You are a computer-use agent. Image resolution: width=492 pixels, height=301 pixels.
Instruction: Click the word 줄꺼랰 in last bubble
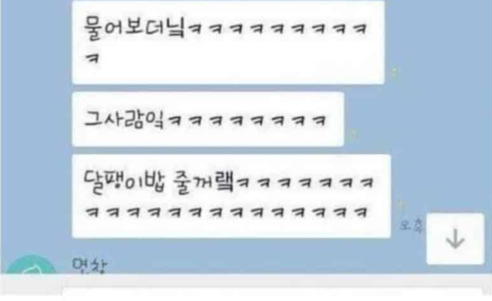[x=203, y=182]
